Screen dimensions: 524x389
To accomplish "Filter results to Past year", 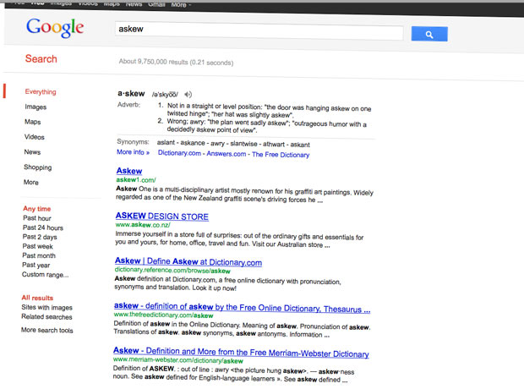I will click(35, 265).
